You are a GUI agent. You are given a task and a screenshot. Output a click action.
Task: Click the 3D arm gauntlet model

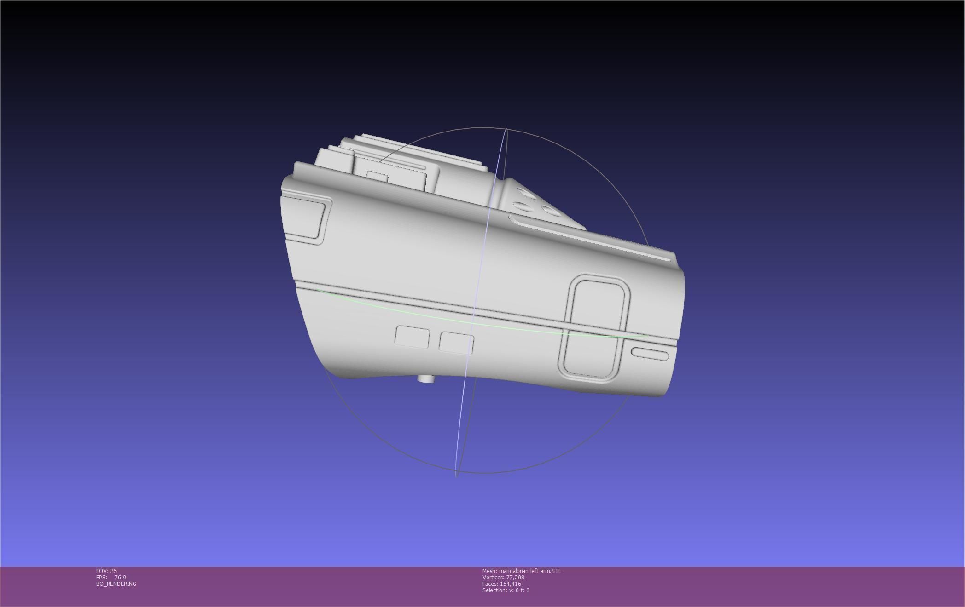[482, 266]
